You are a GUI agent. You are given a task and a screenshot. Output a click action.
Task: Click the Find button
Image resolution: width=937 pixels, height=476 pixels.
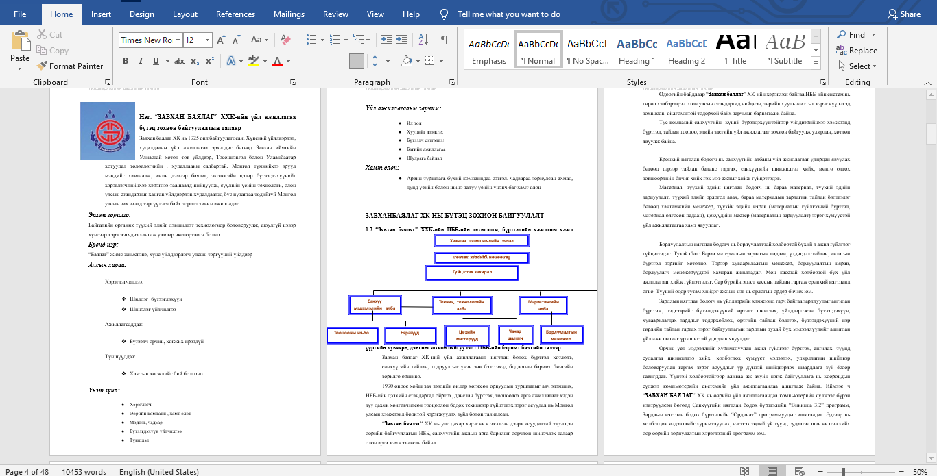(x=851, y=34)
